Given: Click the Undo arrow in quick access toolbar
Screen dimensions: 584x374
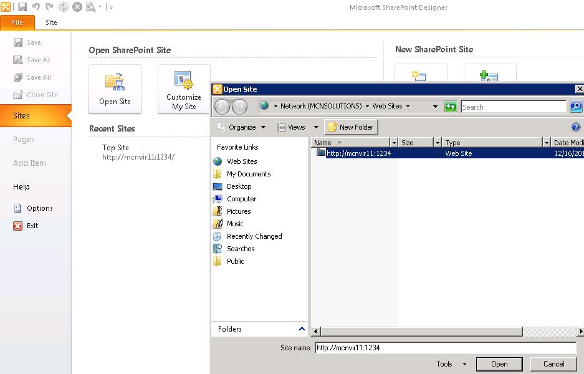Looking at the screenshot, I should point(36,7).
